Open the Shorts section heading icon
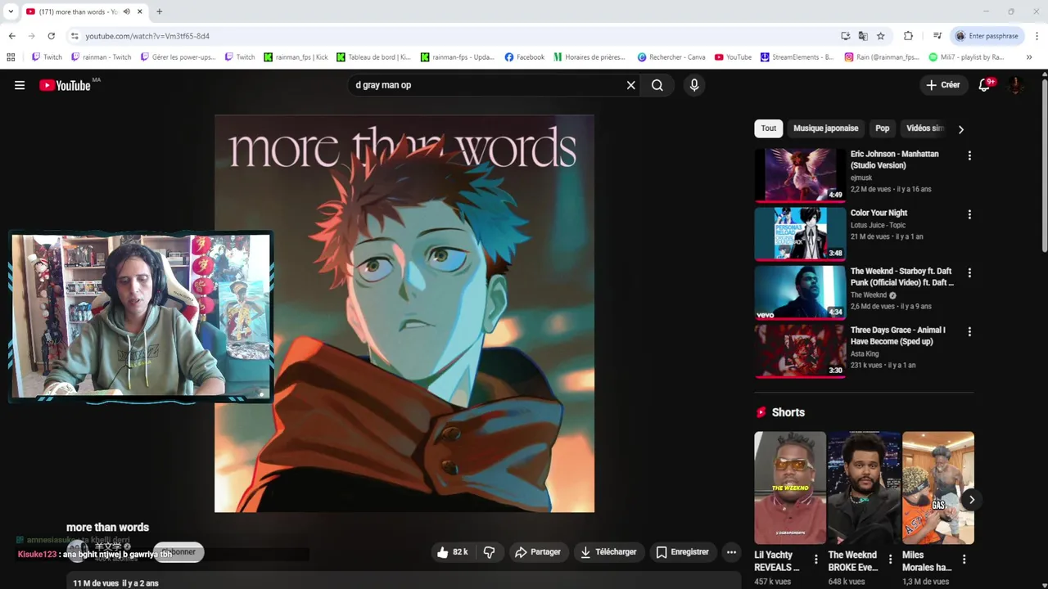Viewport: 1048px width, 589px height. [x=761, y=412]
